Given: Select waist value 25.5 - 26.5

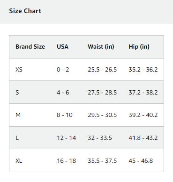Looking at the screenshot, I should tap(102, 69).
